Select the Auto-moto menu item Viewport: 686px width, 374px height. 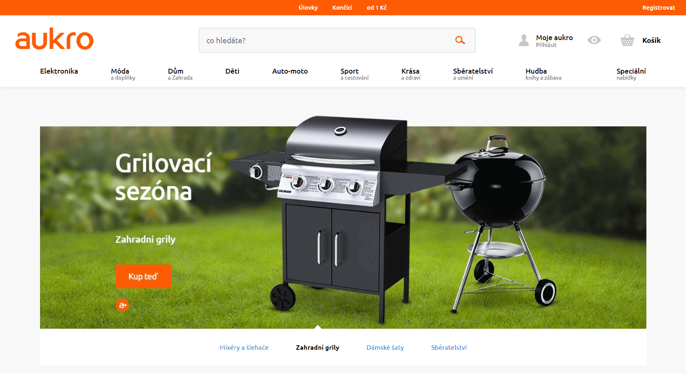click(290, 71)
